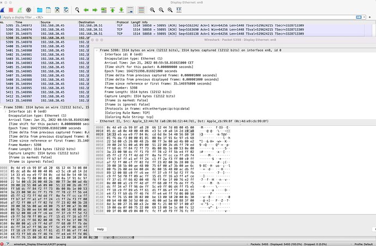Select packet 5400 in the packet list
The width and height of the screenshot is (376, 246).
45,46
